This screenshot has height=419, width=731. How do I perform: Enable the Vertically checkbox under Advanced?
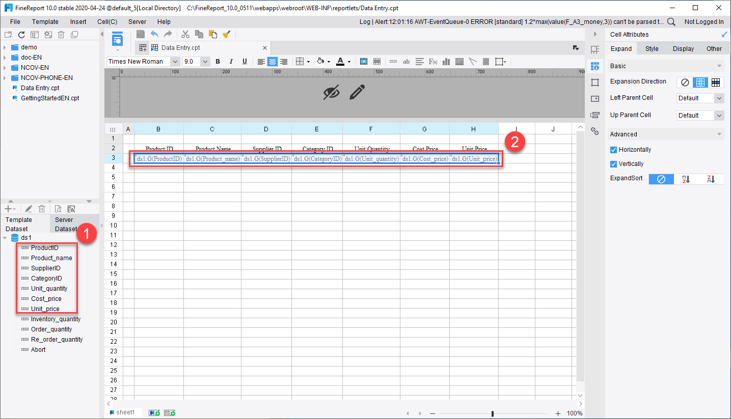pyautogui.click(x=613, y=163)
